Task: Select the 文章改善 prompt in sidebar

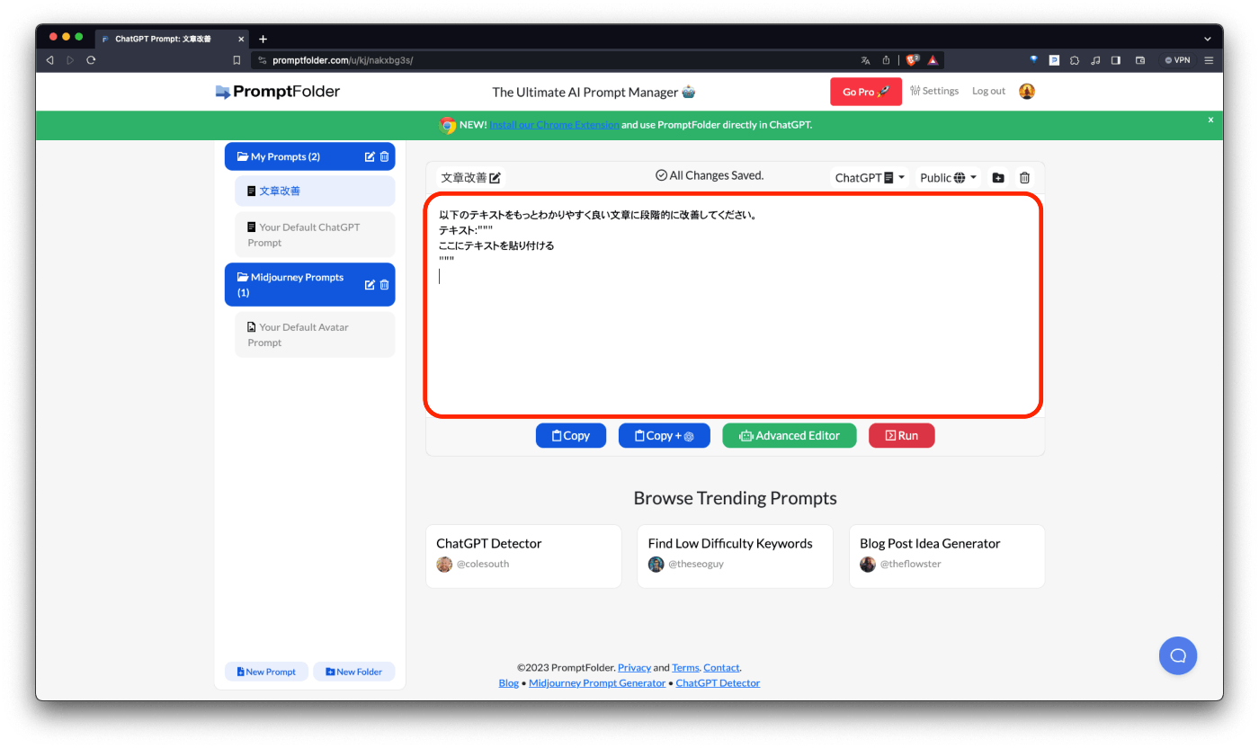Action: point(315,191)
